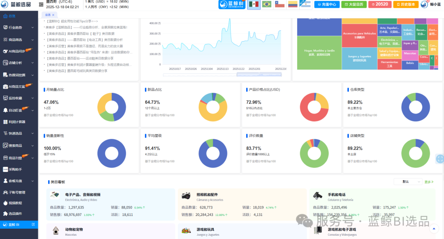Click the 大促日历 button
The height and width of the screenshot is (239, 444).
[x=354, y=4]
